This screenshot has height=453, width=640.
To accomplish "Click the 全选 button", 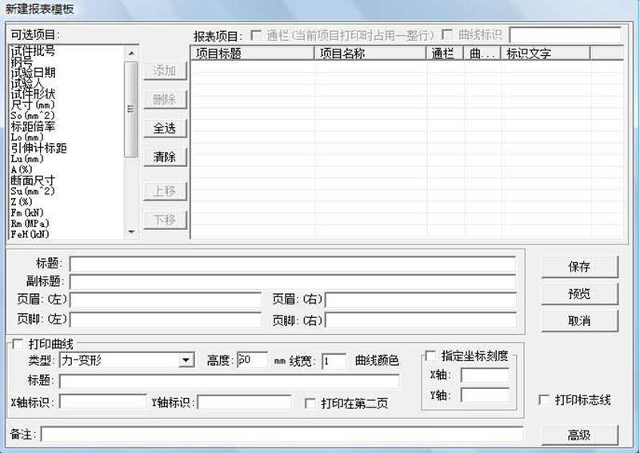I will pyautogui.click(x=164, y=129).
